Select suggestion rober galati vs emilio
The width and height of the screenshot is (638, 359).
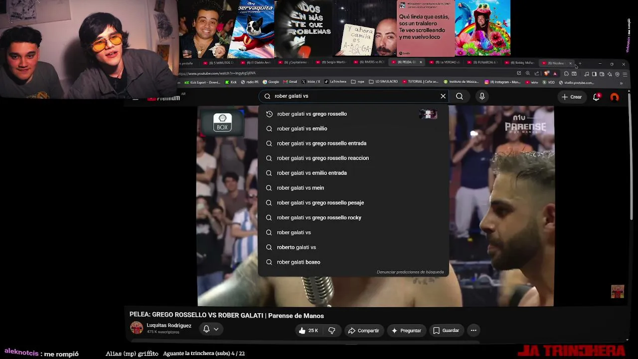[x=353, y=129]
